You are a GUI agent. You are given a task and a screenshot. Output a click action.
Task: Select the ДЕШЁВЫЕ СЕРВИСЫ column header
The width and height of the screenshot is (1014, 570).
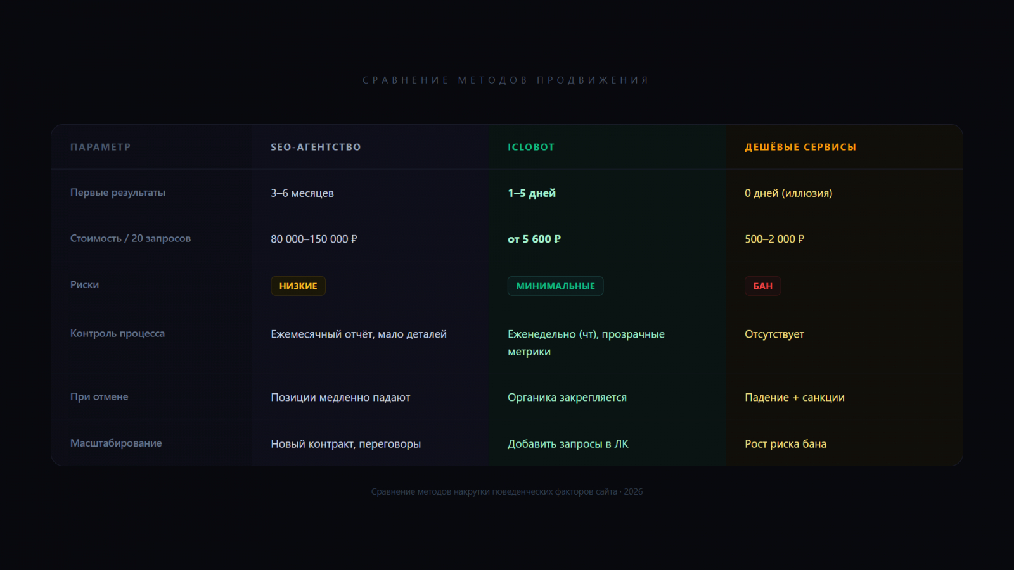(x=800, y=147)
